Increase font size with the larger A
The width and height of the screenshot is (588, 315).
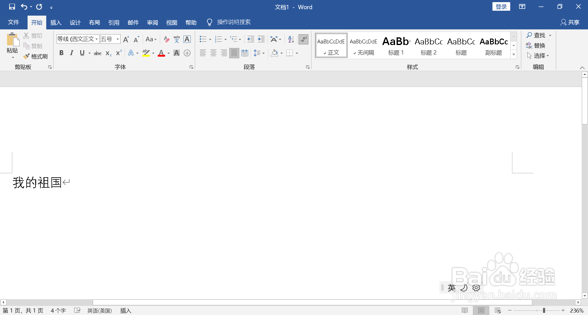[126, 39]
